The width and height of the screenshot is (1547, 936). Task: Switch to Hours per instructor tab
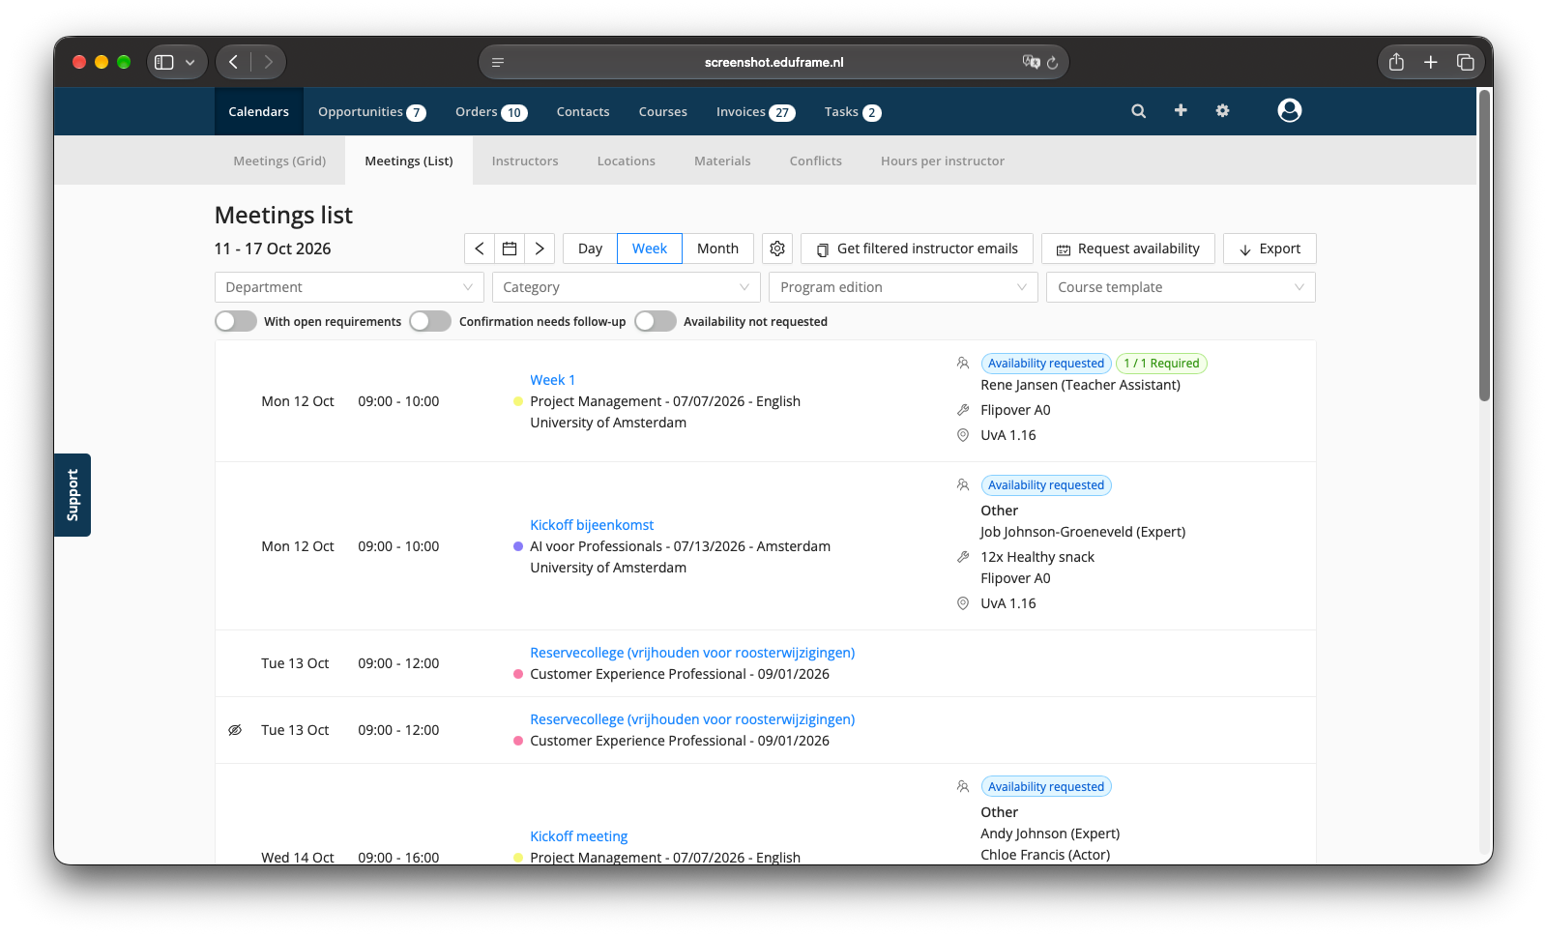[x=943, y=161]
